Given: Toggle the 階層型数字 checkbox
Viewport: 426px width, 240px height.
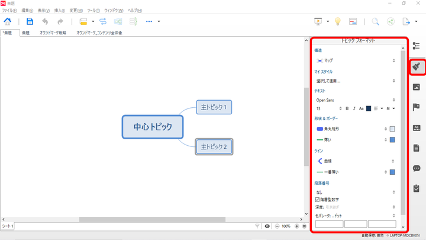Looking at the screenshot, I should coord(318,200).
